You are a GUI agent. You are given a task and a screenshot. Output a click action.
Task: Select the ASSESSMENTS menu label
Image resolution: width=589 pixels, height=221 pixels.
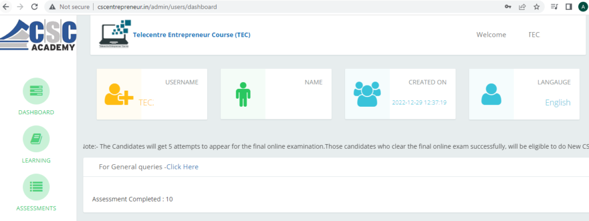tap(36, 208)
